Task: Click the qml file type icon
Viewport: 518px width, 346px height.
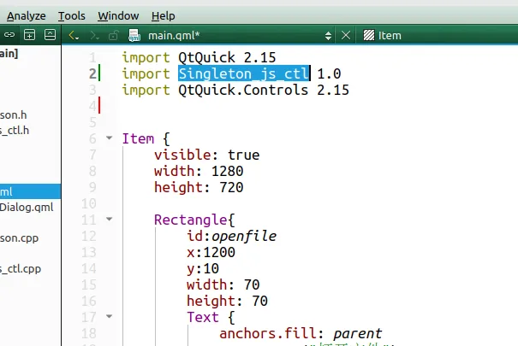Action: click(134, 35)
